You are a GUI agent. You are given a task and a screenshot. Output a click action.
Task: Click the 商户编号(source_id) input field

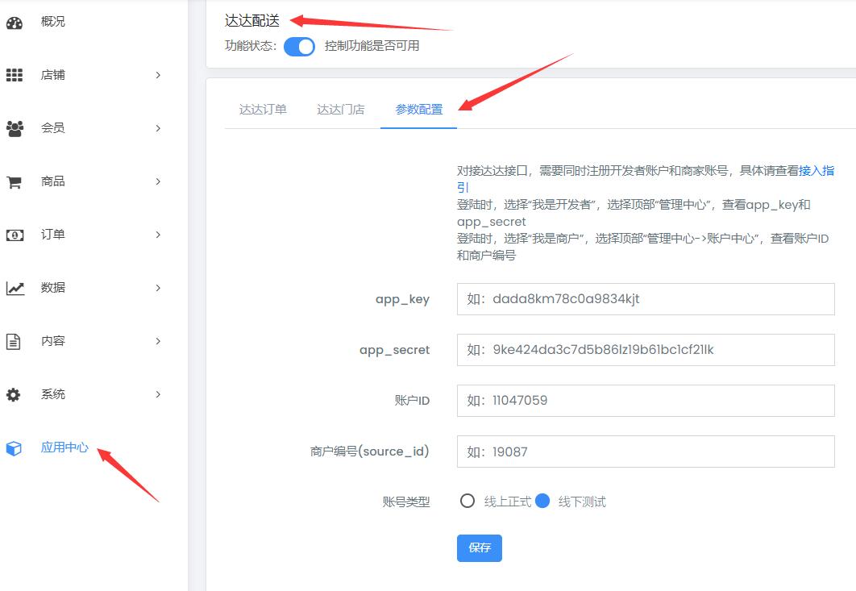646,452
